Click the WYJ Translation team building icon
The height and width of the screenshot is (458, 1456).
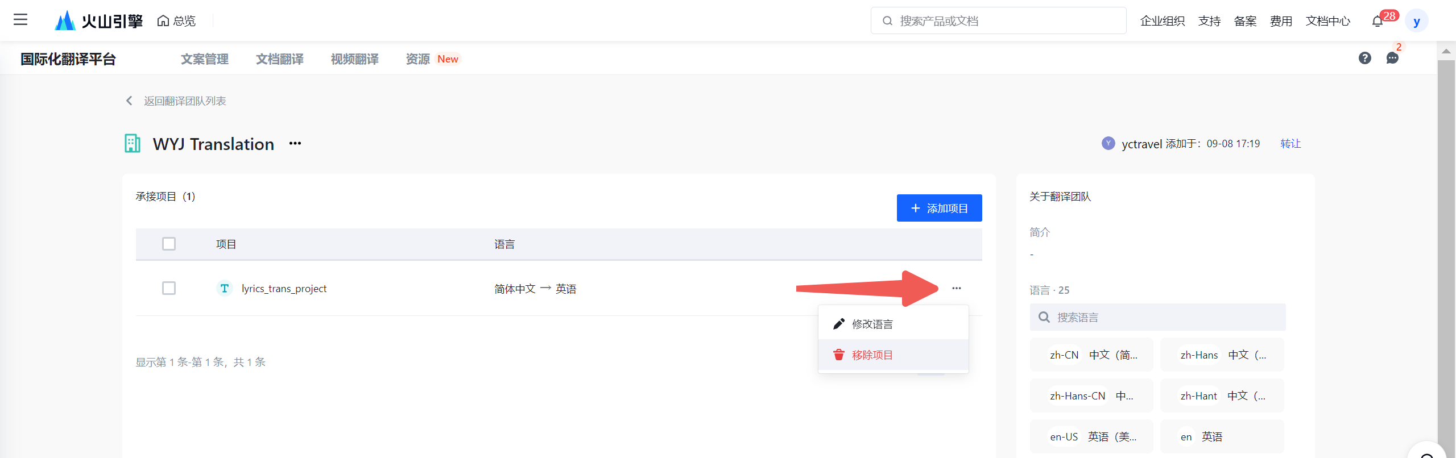(x=133, y=143)
